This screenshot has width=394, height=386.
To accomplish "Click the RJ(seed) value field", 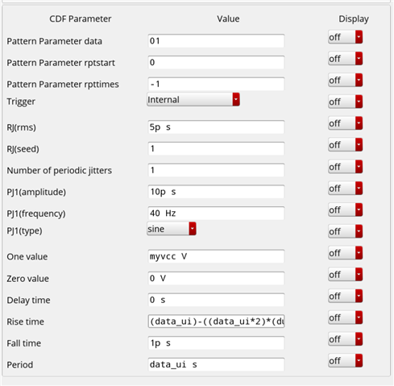I will click(216, 148).
